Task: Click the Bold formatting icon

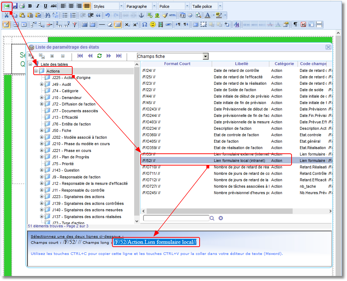Action: (30, 6)
